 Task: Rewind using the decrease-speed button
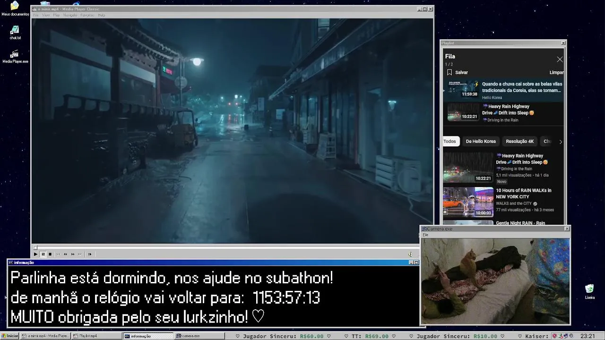coord(65,254)
